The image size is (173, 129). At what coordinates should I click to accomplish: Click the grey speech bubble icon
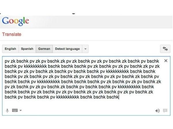pyautogui.click(x=165, y=111)
